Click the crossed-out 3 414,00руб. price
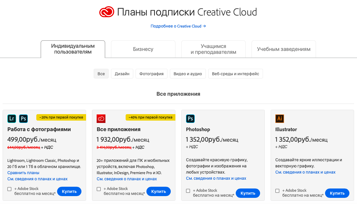Image resolution: width=357 pixels, height=204 pixels. (x=114, y=147)
